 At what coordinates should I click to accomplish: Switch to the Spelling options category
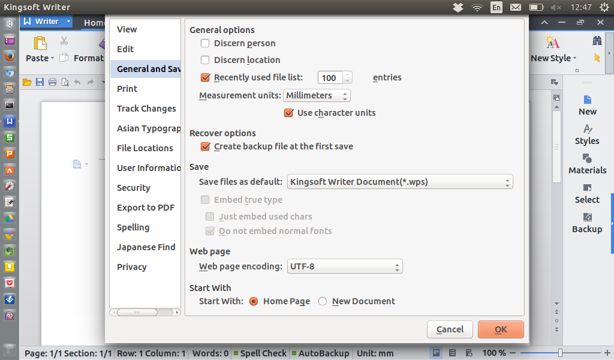(x=133, y=227)
